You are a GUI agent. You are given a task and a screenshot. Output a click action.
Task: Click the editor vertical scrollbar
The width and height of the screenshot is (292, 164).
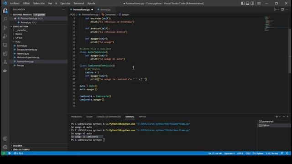coord(290,51)
